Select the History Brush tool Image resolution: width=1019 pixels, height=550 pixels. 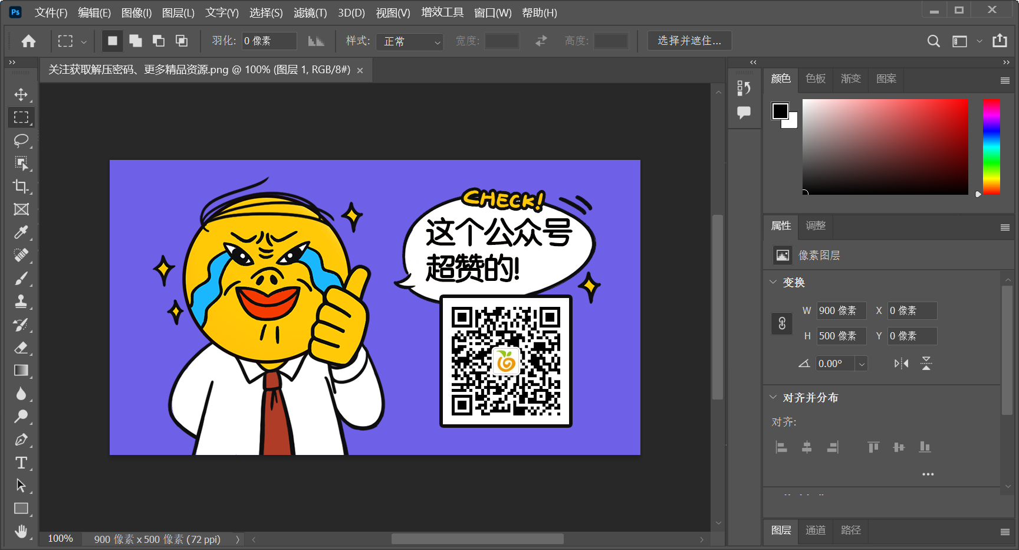click(x=21, y=325)
